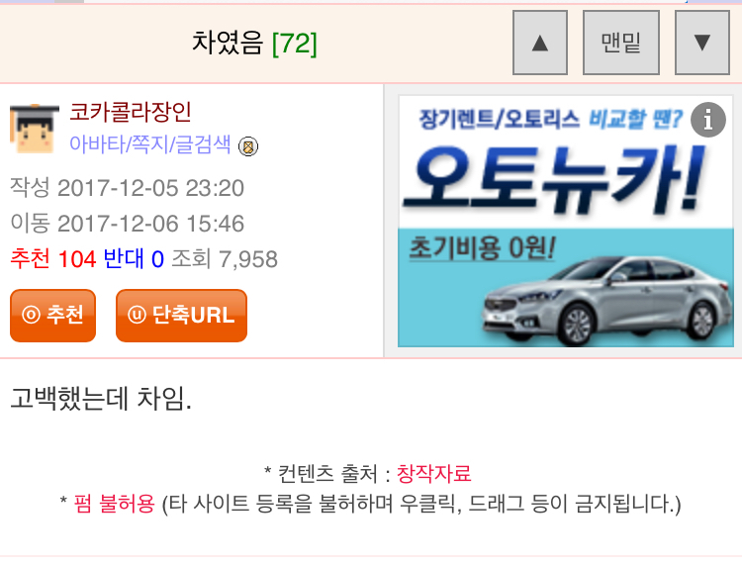Click the blue 반대 0 count
742x564 pixels.
(x=134, y=259)
